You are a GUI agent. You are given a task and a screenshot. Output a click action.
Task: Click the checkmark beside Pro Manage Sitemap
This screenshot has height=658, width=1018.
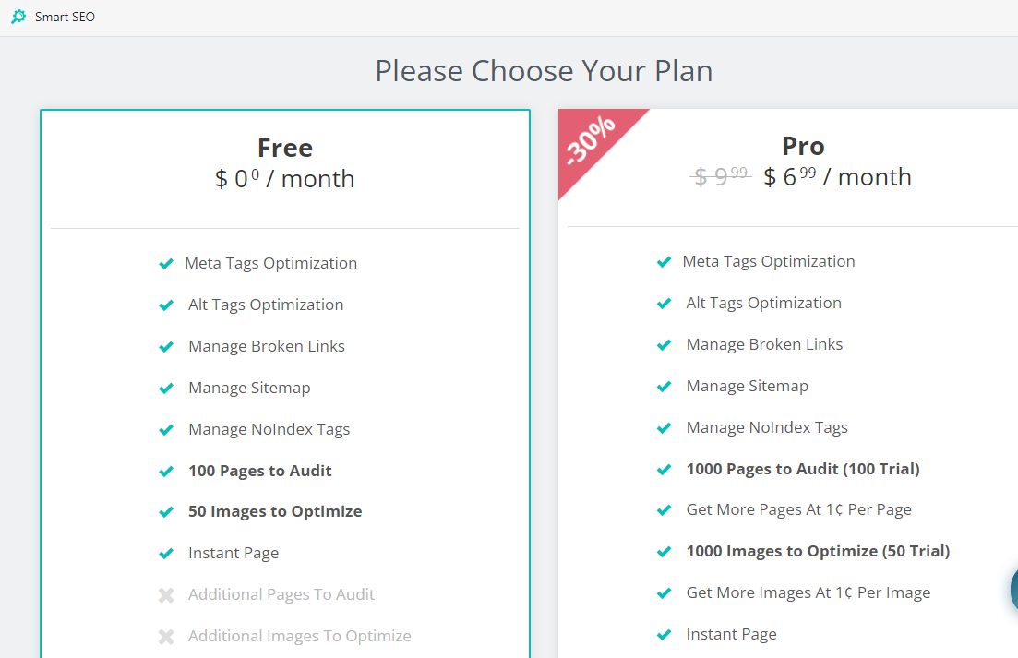coord(665,387)
